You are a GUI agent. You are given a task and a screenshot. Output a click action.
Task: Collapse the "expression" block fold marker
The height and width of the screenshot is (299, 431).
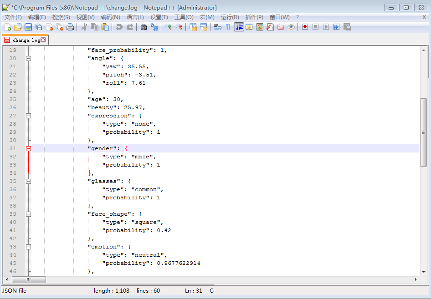tap(28, 116)
